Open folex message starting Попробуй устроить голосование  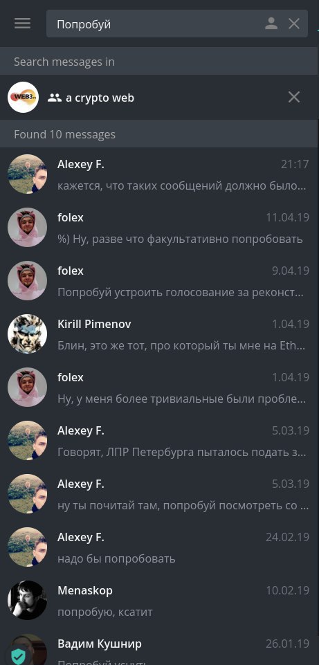pos(159,281)
